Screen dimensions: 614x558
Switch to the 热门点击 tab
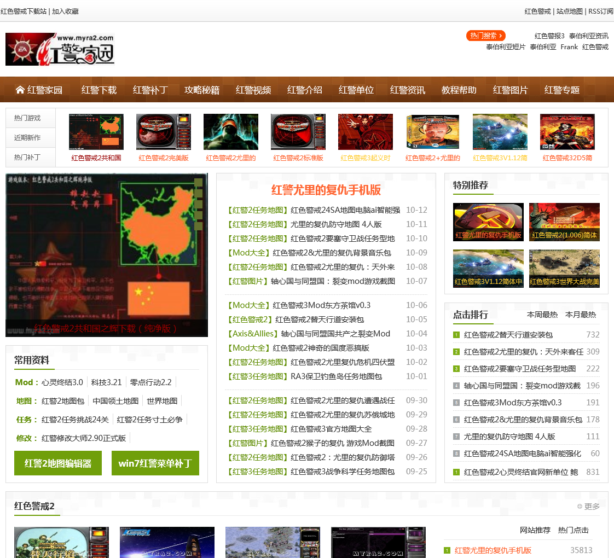coord(574,530)
